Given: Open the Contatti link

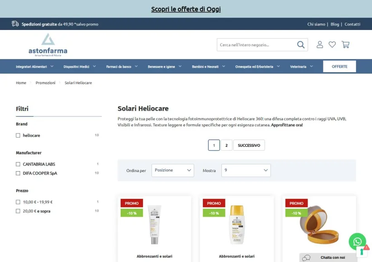Looking at the screenshot, I should [352, 24].
